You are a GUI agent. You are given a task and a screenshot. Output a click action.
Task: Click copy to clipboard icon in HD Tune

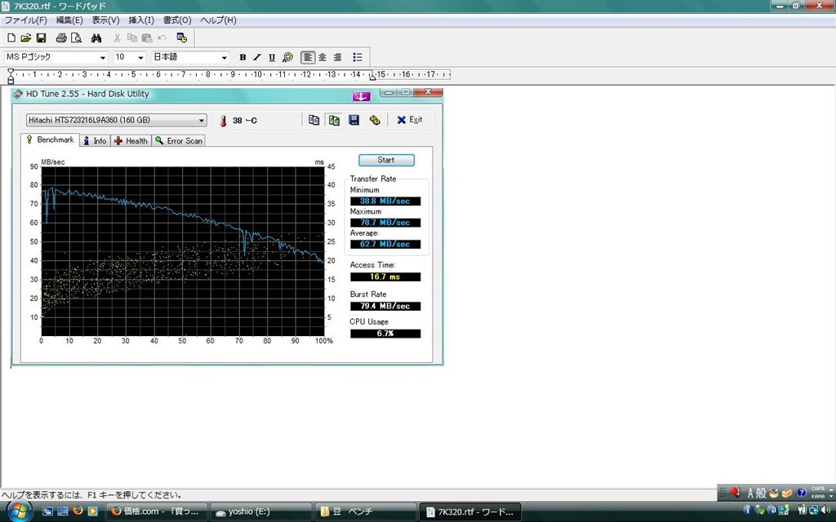click(x=314, y=120)
